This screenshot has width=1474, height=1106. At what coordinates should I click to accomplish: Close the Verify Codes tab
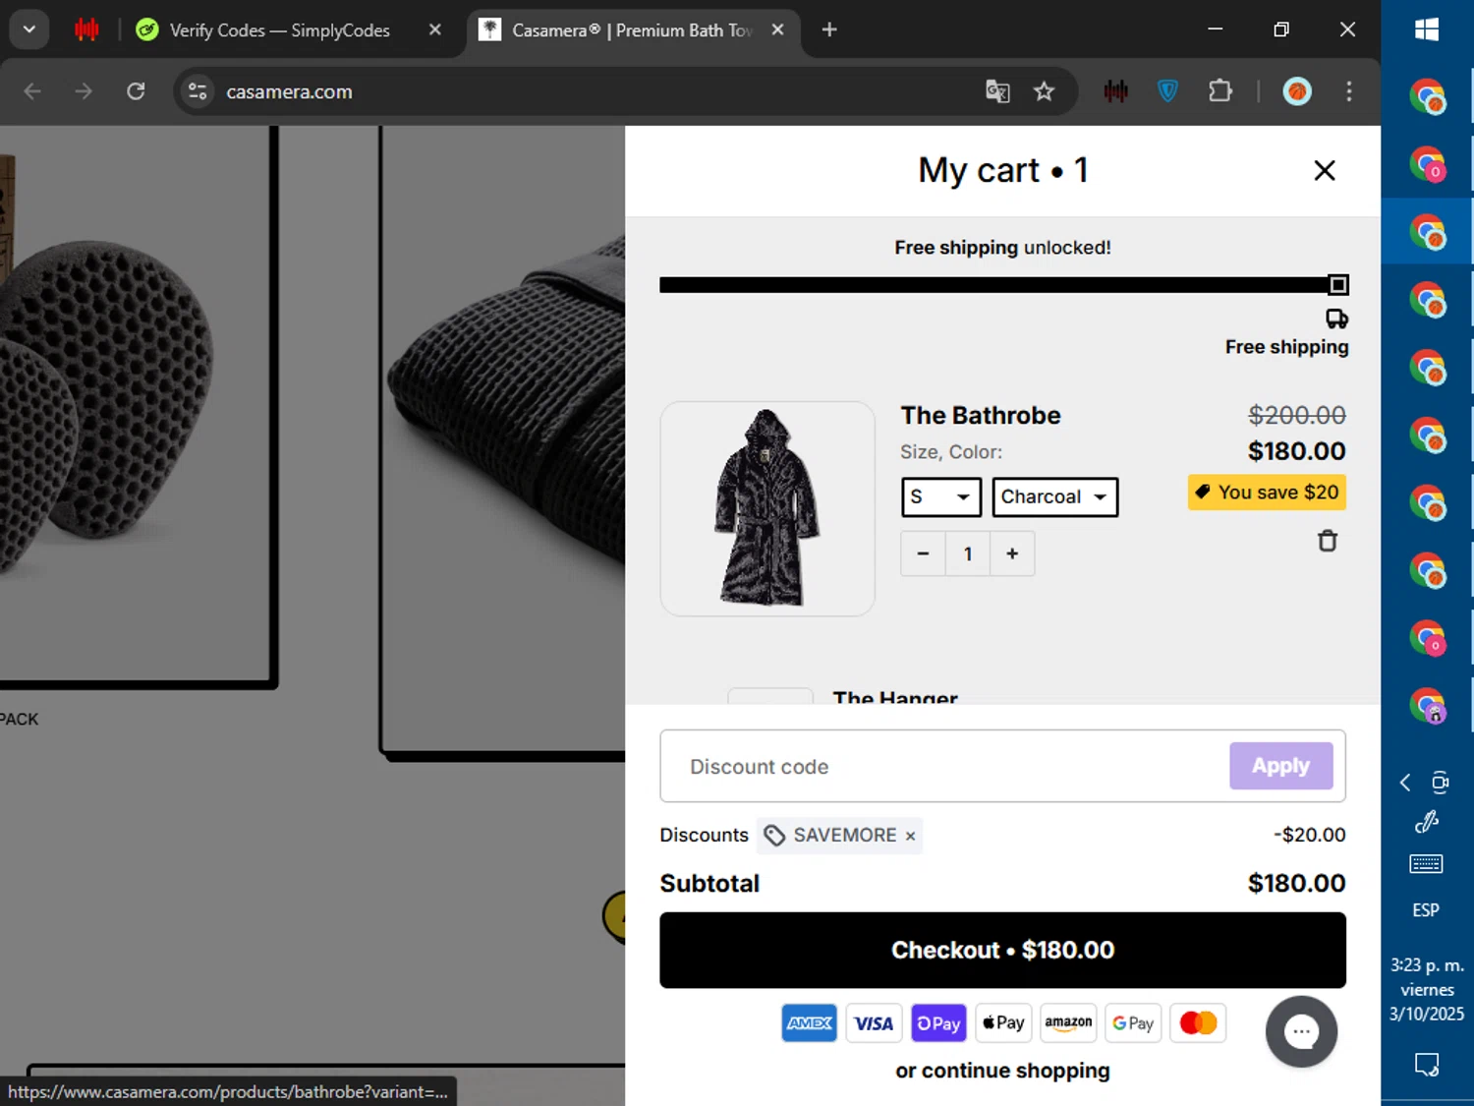(434, 30)
